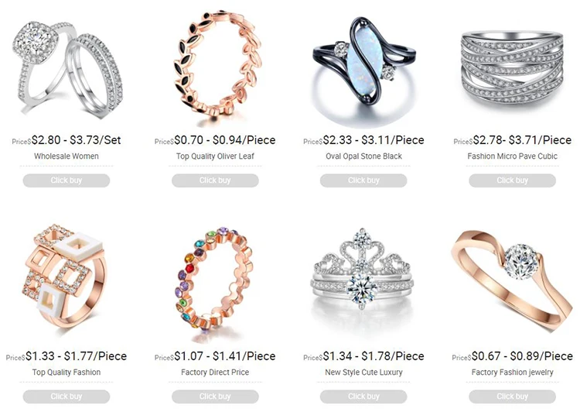
Task: Open the Factory Fashion jewelry title link
Action: (512, 373)
